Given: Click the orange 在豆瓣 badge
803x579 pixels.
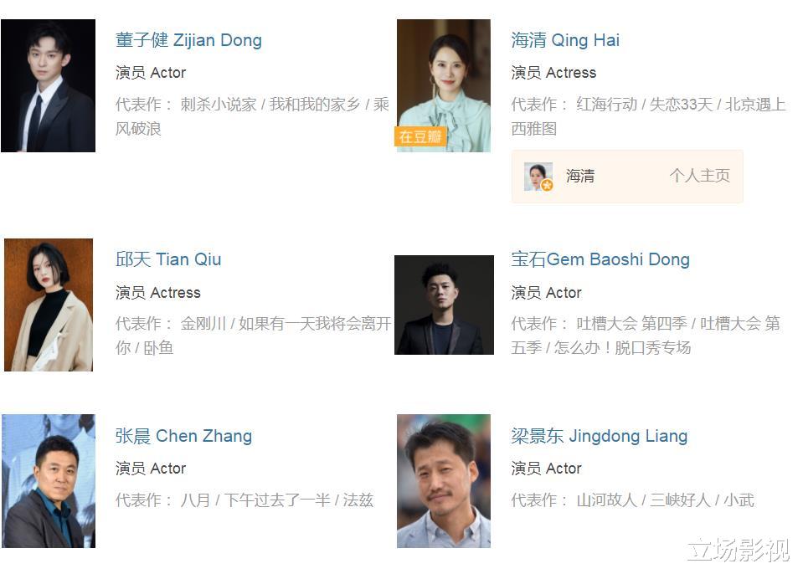Looking at the screenshot, I should point(420,136).
